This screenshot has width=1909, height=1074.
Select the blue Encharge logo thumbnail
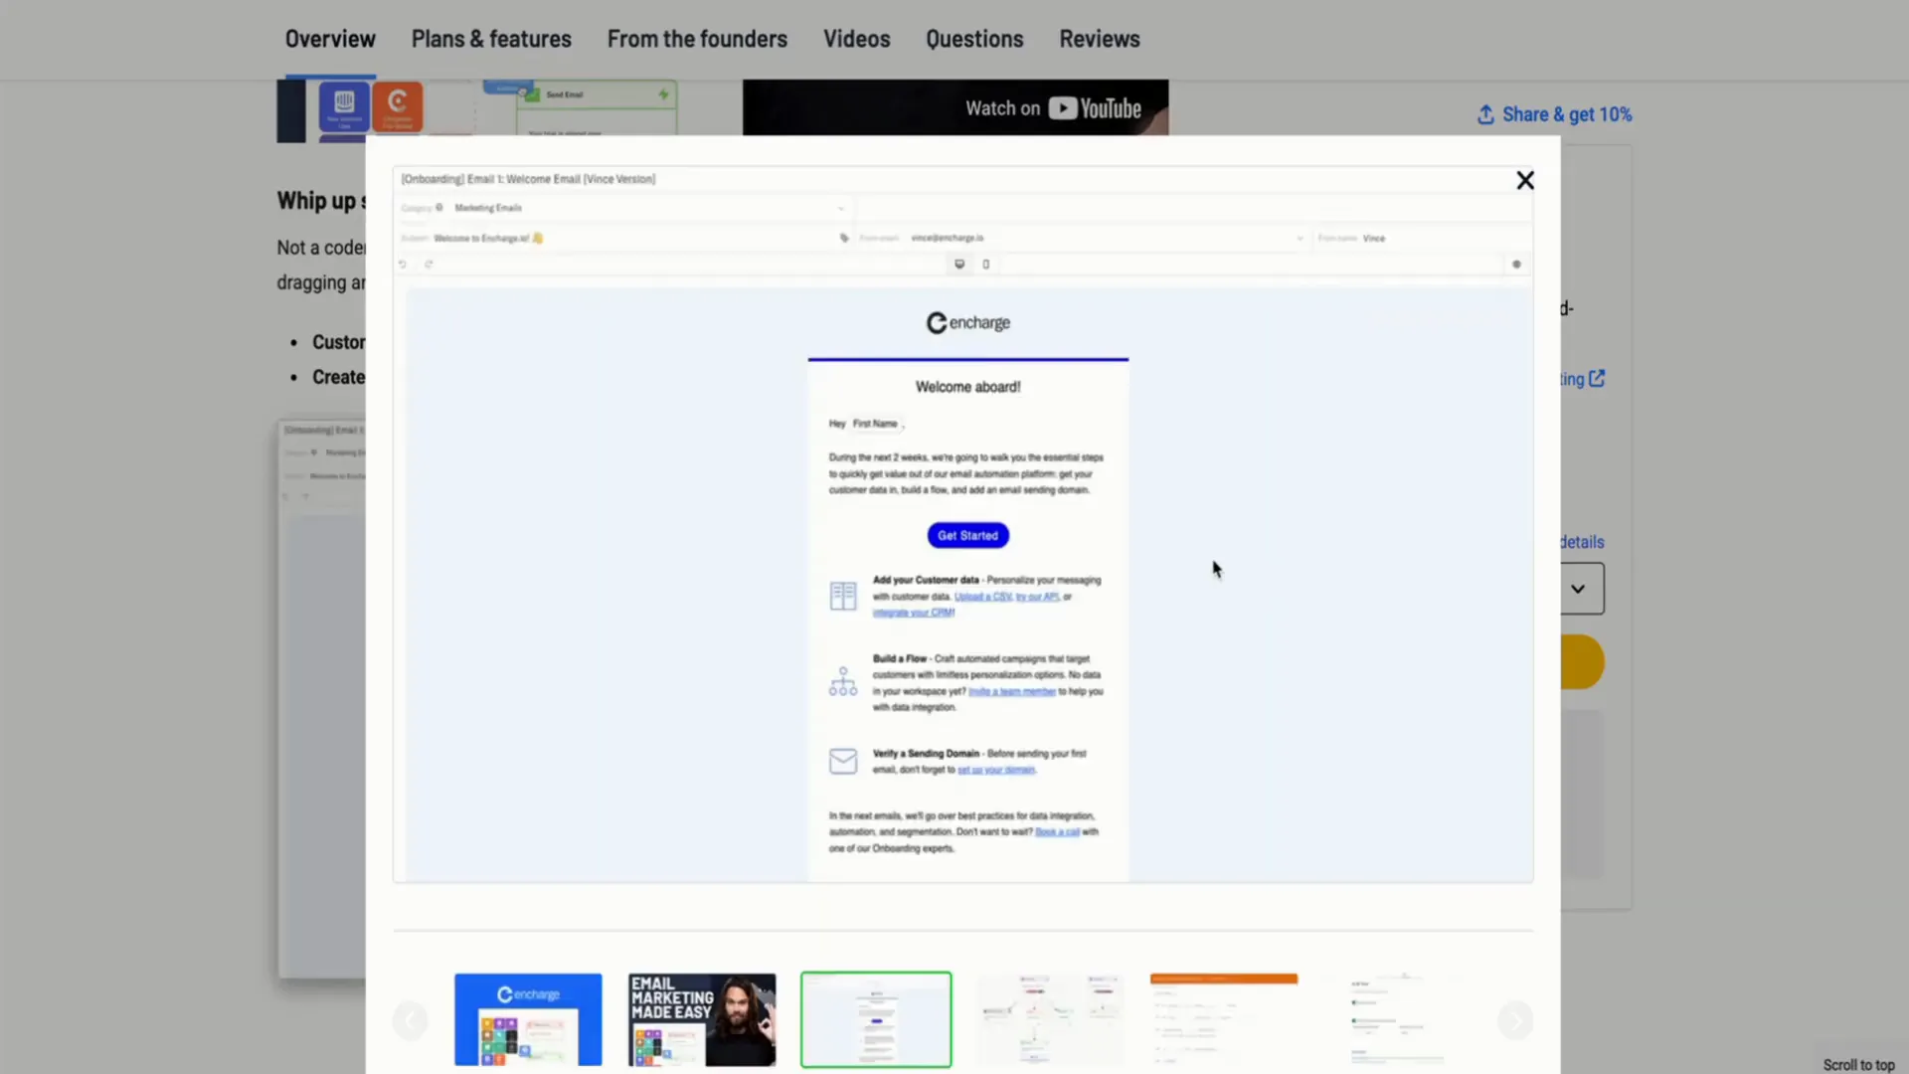click(x=528, y=1019)
